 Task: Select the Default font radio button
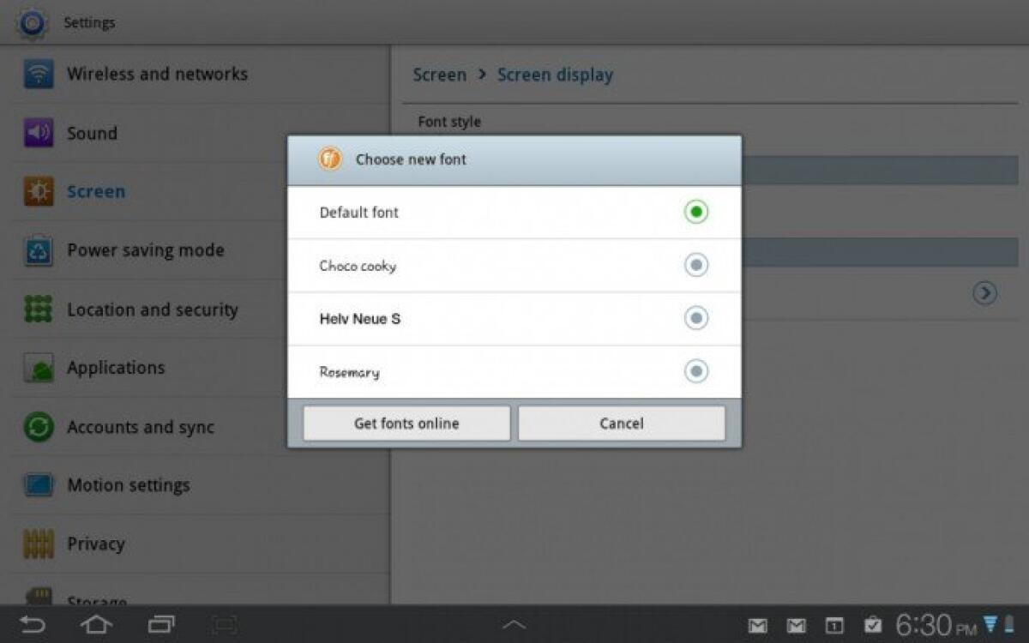coord(695,211)
